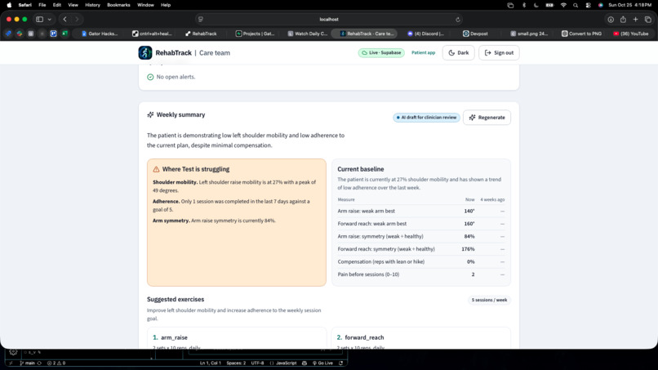Go forward with Safari forward arrow
The width and height of the screenshot is (658, 370).
coord(77,20)
